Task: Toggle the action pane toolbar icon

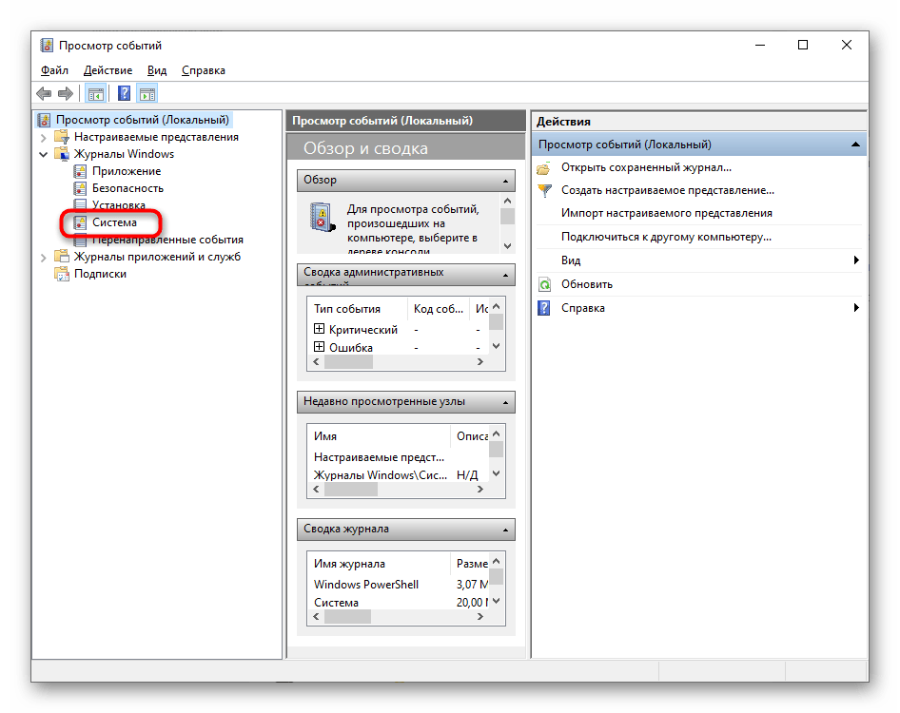Action: click(147, 92)
